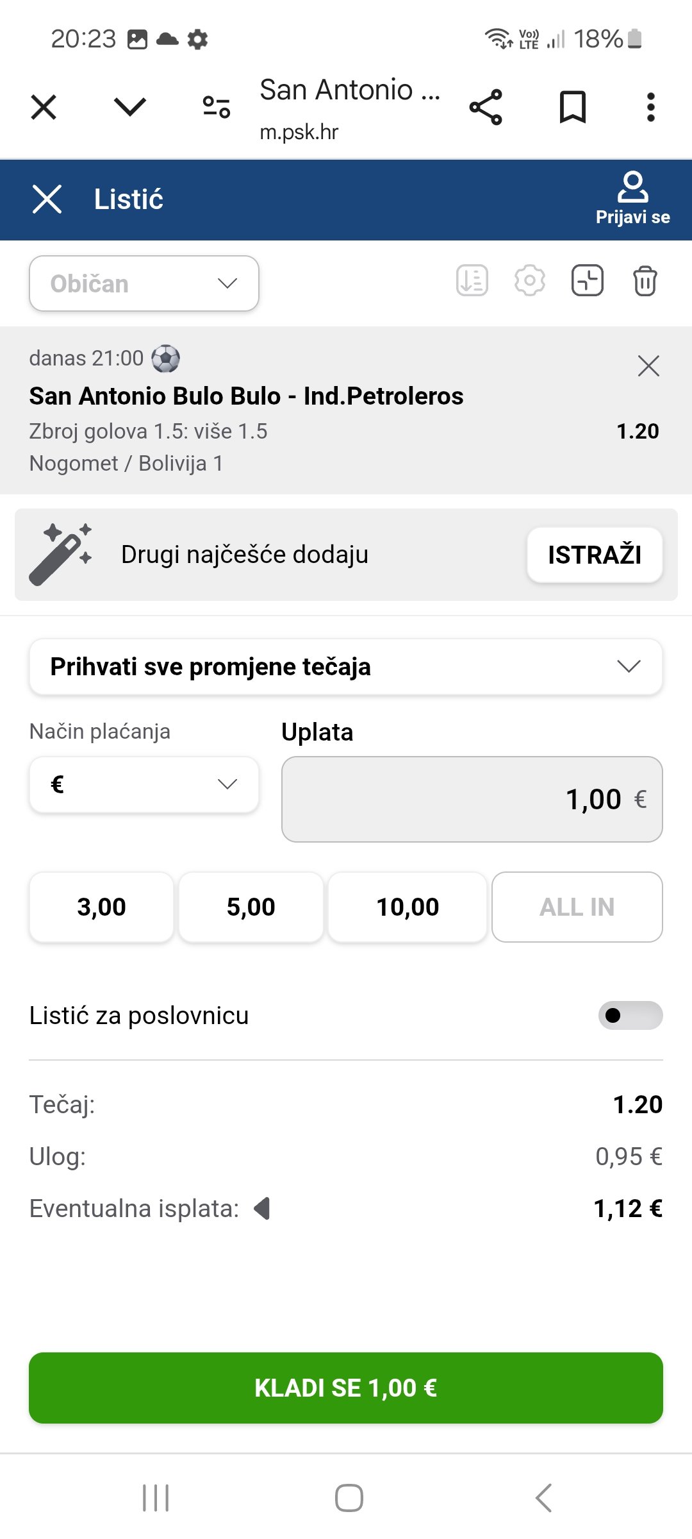
Task: Click the betslip calculator icon
Action: (x=587, y=281)
